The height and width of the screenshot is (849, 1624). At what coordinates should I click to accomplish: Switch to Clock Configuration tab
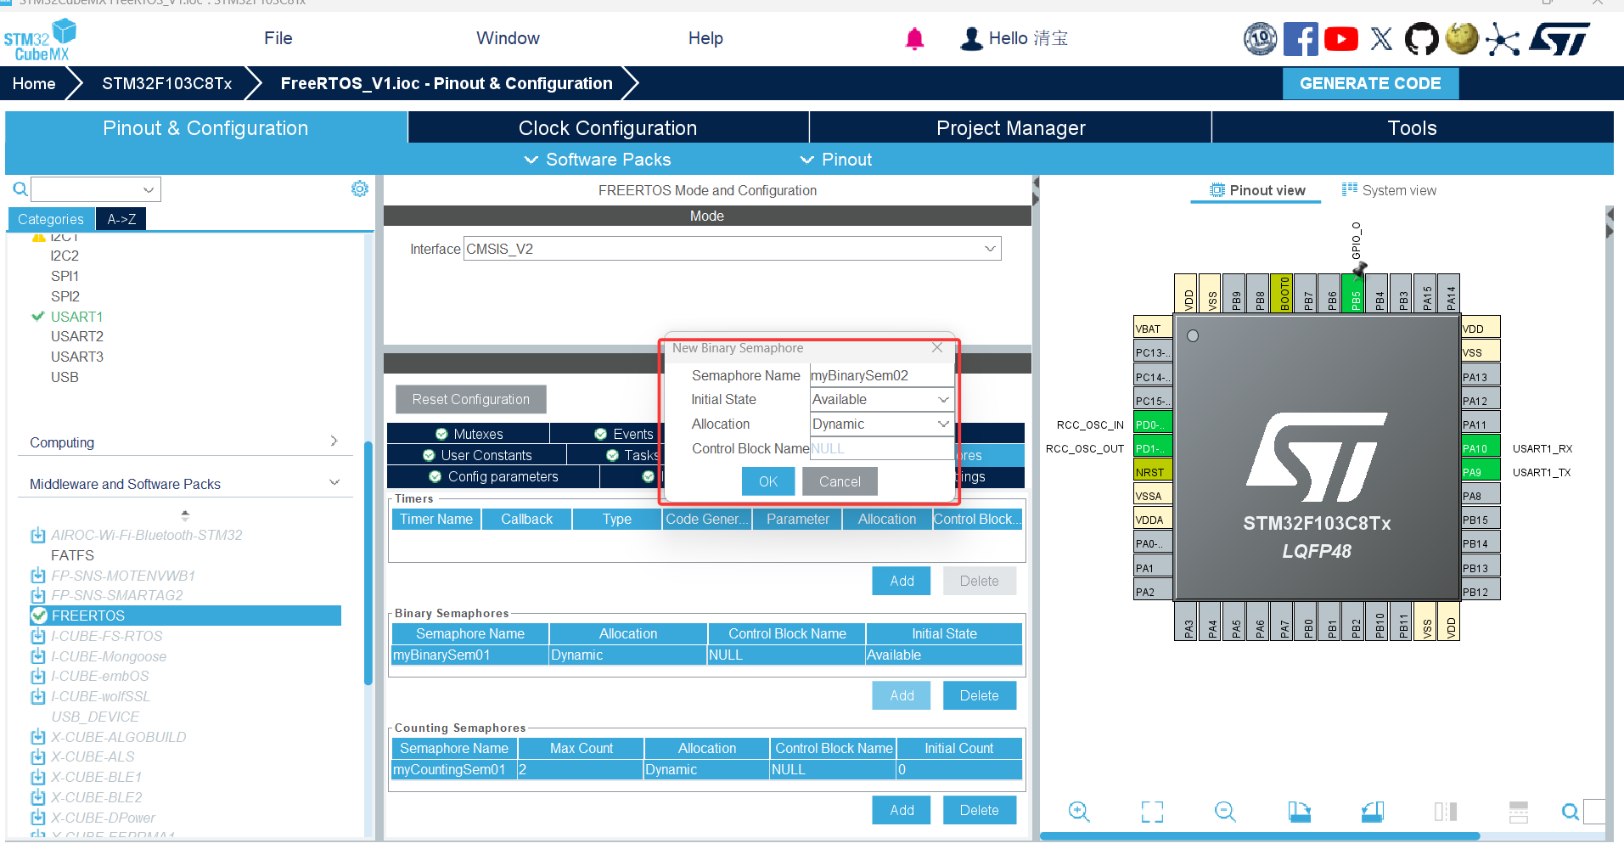click(608, 127)
